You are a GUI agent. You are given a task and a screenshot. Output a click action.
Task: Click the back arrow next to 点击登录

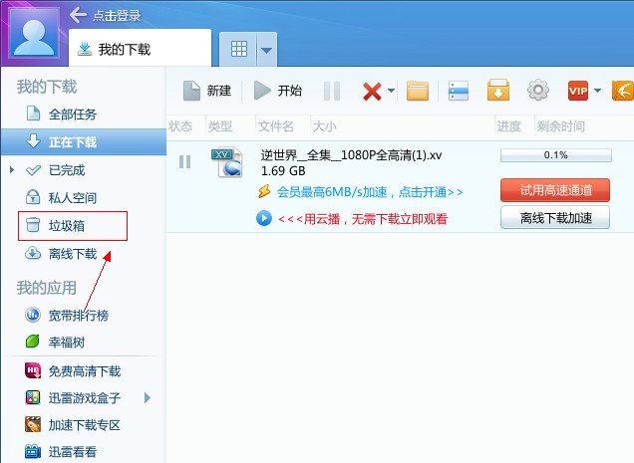click(x=78, y=15)
